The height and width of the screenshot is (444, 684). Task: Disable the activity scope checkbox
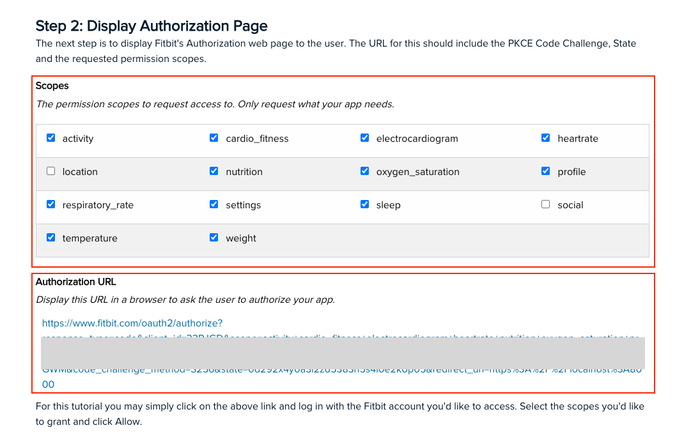click(x=51, y=137)
